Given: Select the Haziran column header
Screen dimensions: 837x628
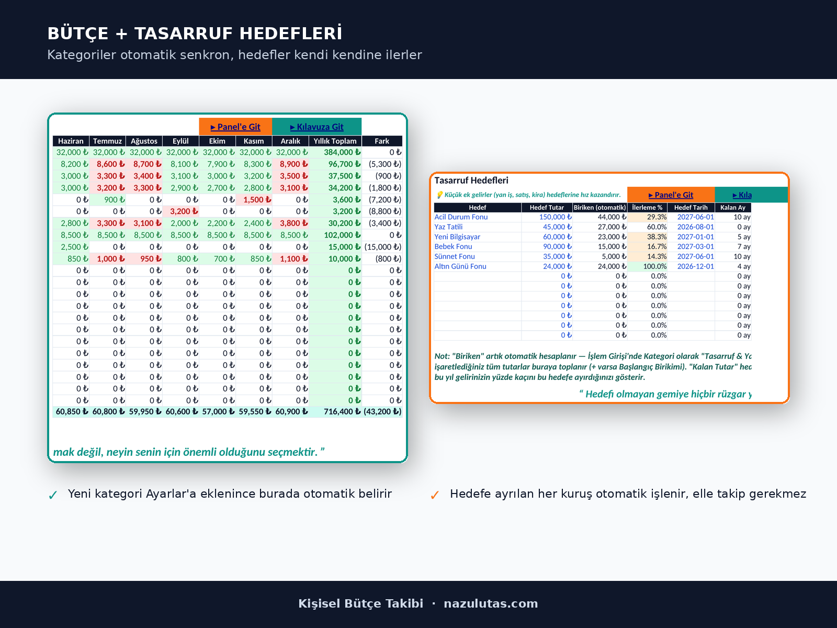Looking at the screenshot, I should click(71, 141).
